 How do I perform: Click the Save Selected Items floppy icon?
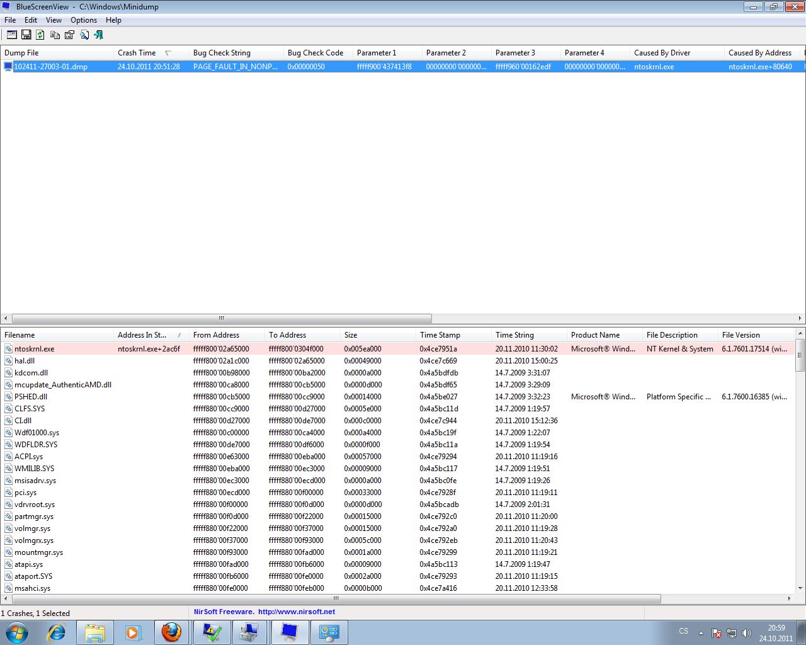26,35
